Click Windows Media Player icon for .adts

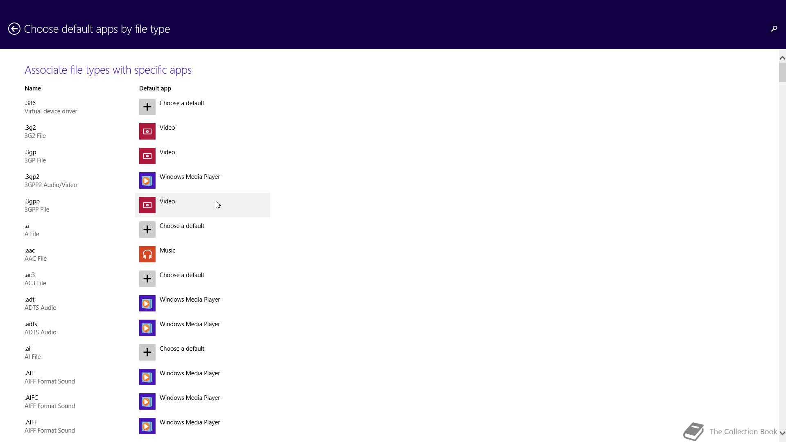147,328
